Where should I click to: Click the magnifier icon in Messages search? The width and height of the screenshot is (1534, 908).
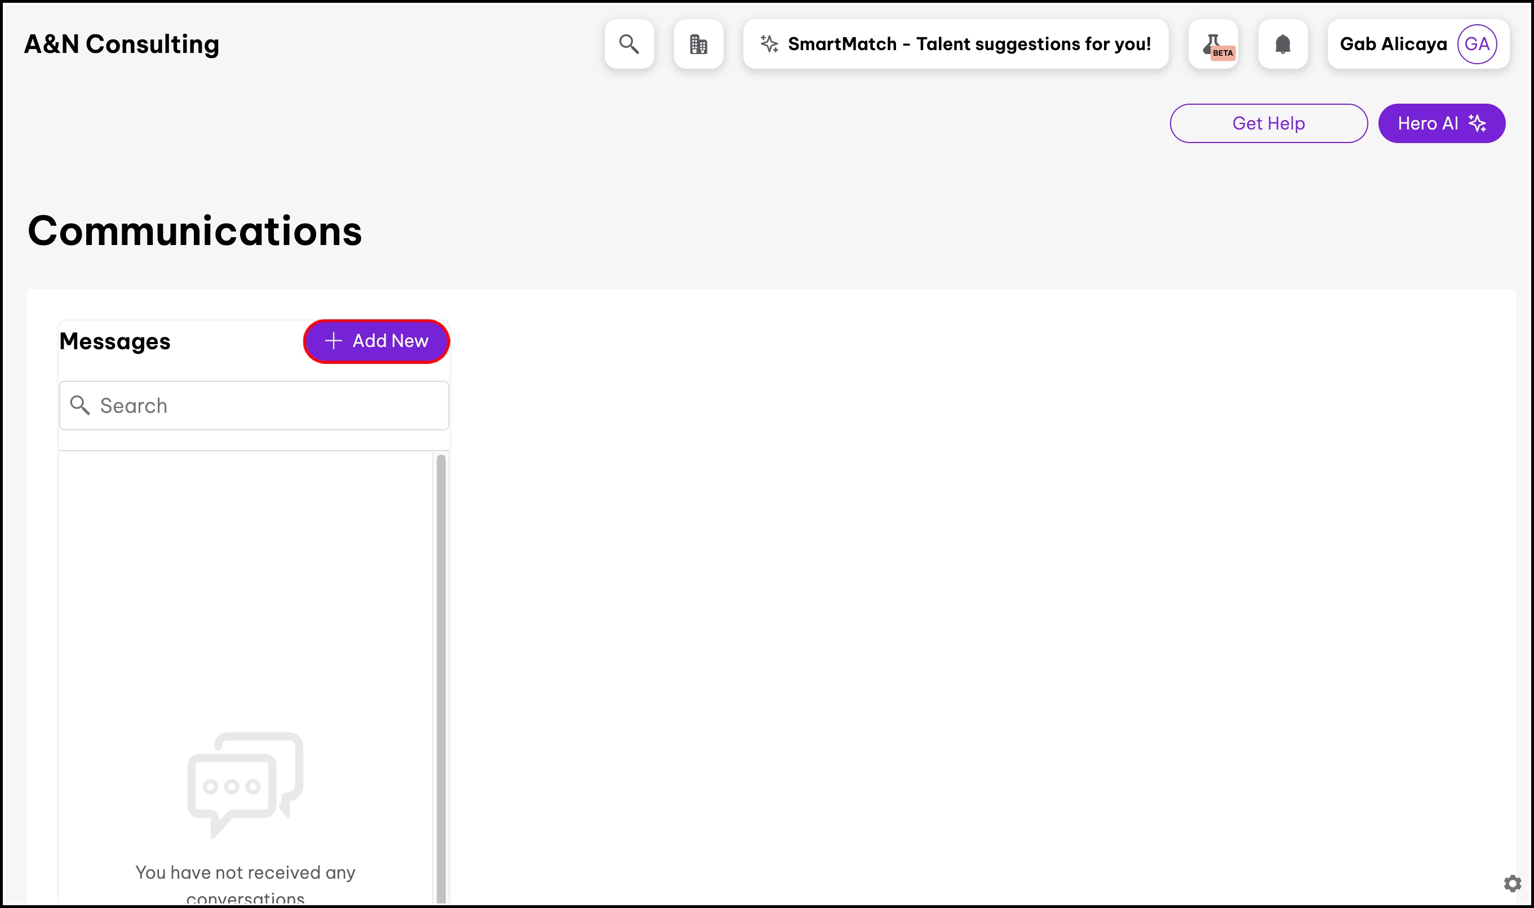coord(79,405)
